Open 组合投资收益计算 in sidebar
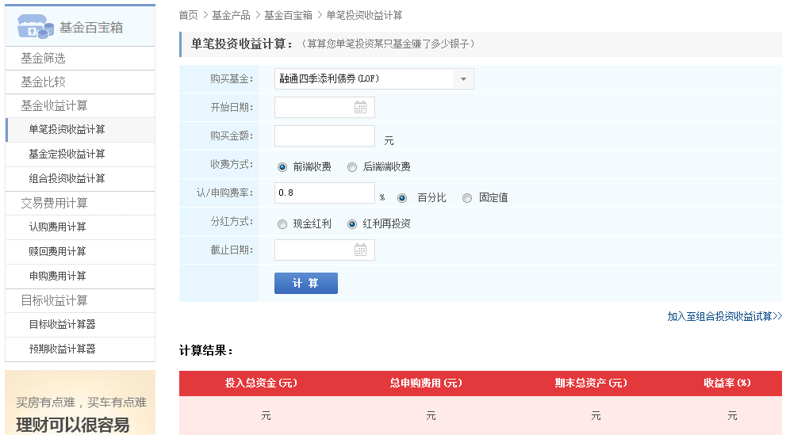 [67, 178]
